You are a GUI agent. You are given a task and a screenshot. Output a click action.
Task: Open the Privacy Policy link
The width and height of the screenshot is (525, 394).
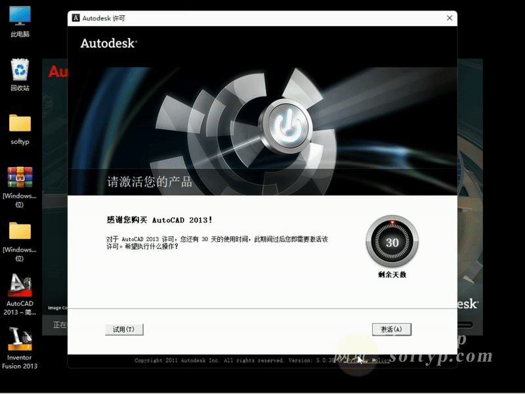coord(369,361)
